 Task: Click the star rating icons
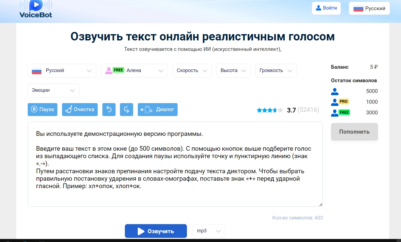click(x=270, y=110)
